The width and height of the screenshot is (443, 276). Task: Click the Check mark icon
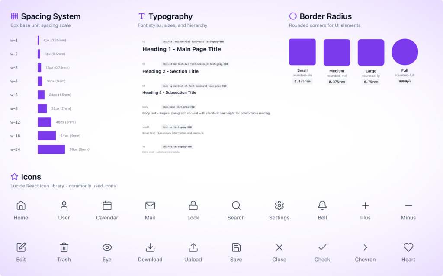point(322,247)
